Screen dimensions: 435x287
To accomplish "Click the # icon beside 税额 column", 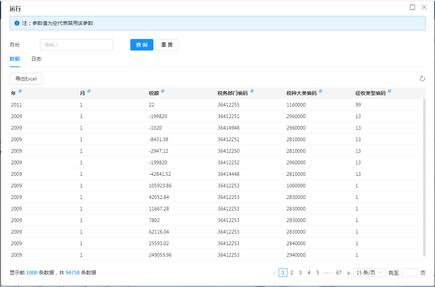I will [163, 91].
